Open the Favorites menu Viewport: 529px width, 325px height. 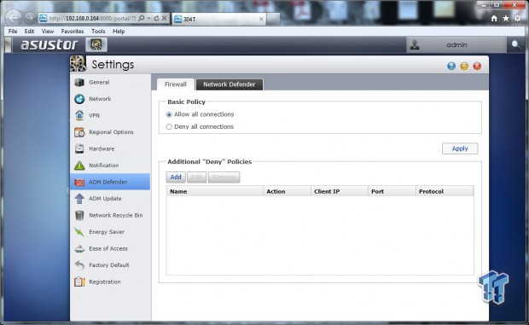tap(73, 31)
